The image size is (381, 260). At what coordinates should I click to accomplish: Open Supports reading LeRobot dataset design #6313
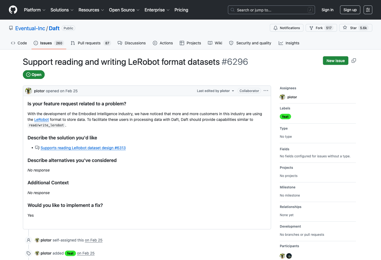(x=83, y=148)
